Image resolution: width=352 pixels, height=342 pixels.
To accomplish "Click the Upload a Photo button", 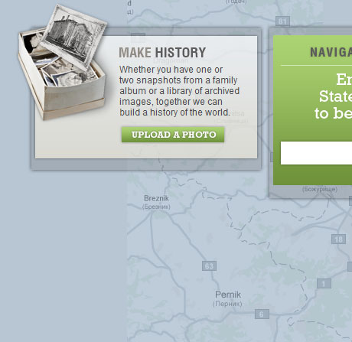I will tap(173, 135).
